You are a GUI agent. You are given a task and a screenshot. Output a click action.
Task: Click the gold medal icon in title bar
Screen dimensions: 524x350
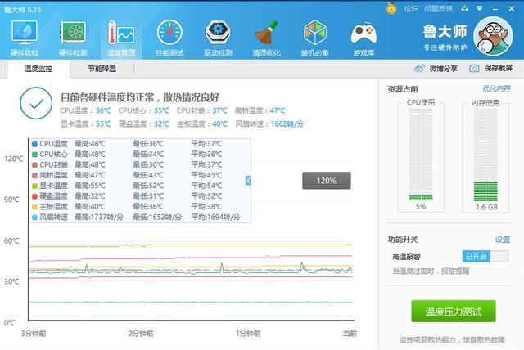pyautogui.click(x=391, y=8)
